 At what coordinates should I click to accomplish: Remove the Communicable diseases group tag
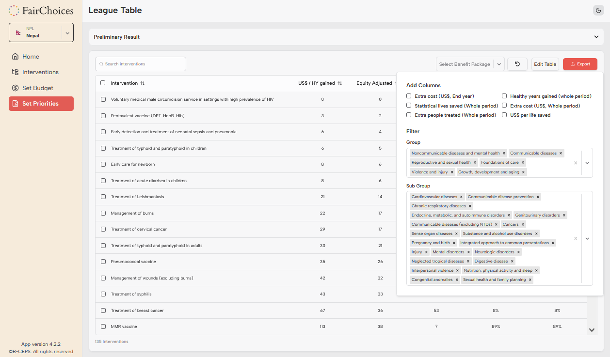pyautogui.click(x=561, y=153)
